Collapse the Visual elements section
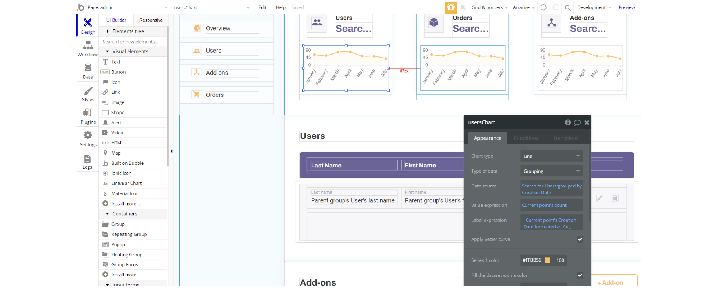 pyautogui.click(x=108, y=51)
